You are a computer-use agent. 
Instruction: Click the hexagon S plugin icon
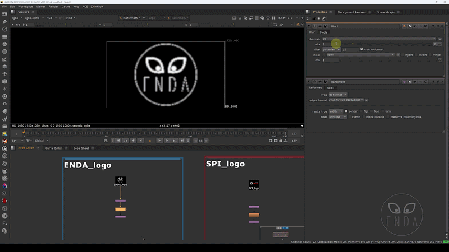(4, 148)
